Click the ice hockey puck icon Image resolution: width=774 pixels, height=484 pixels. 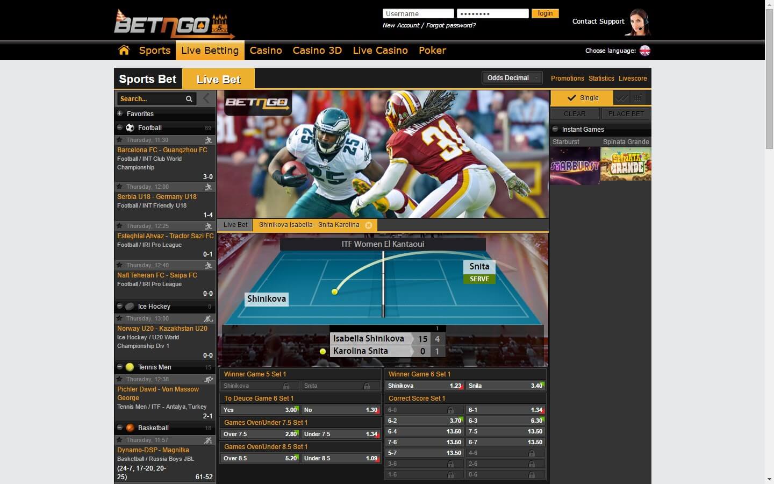(x=130, y=307)
